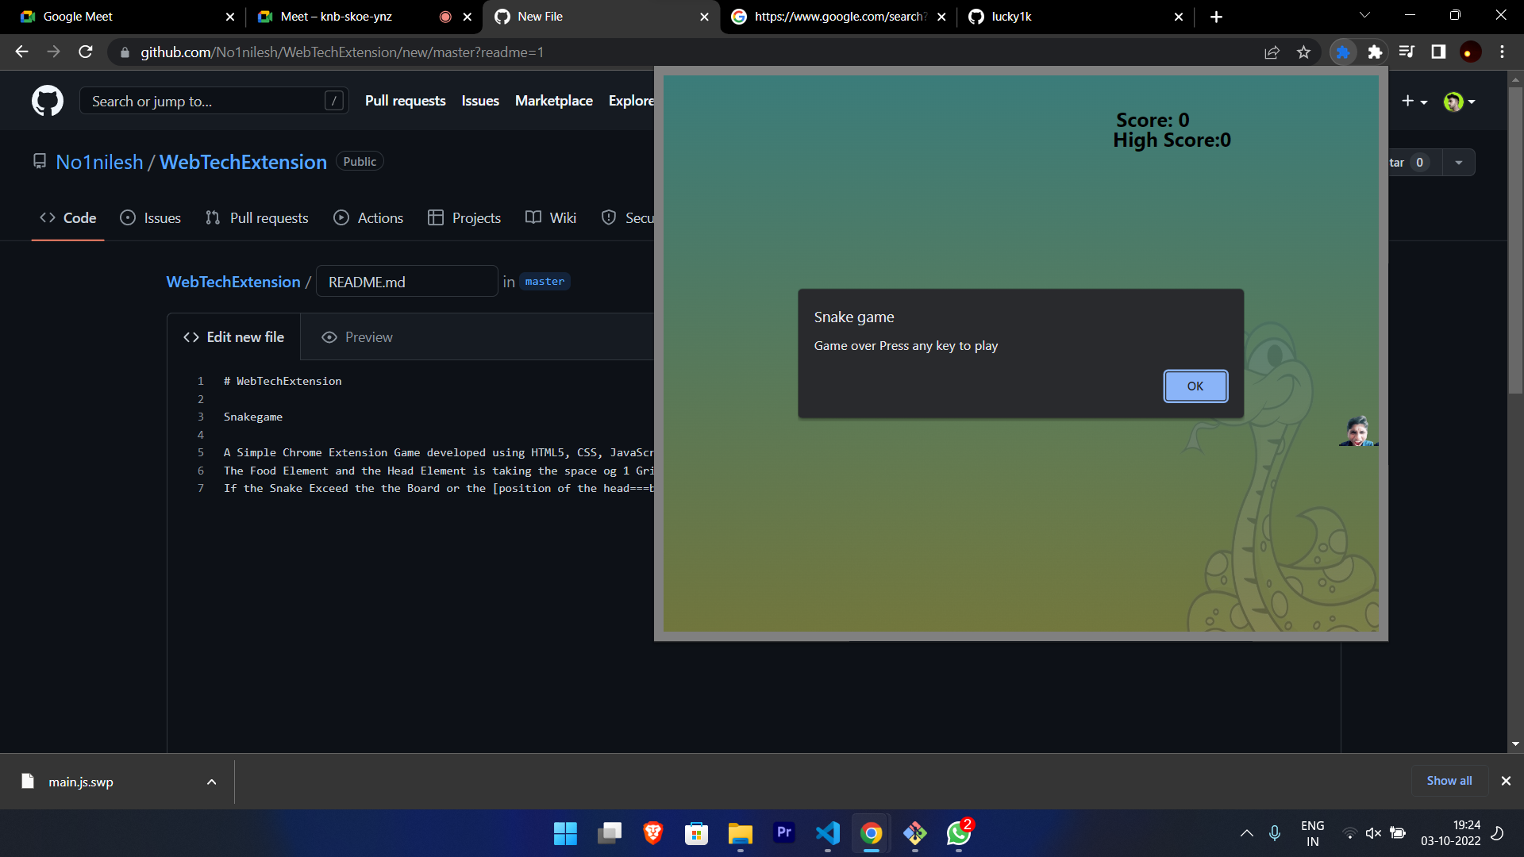Open the create new plus dropdown
1524x857 pixels.
point(1414,101)
